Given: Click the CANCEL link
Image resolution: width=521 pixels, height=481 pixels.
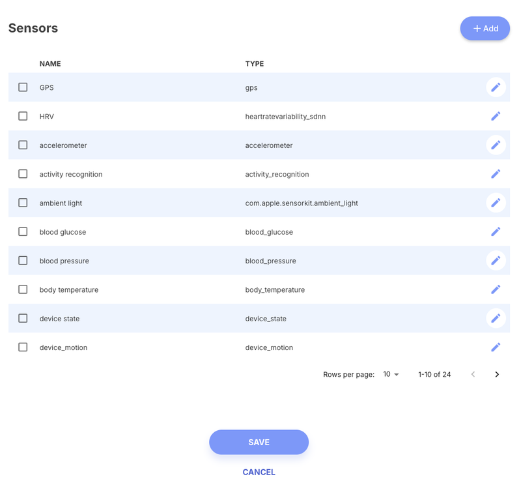Looking at the screenshot, I should pyautogui.click(x=259, y=472).
